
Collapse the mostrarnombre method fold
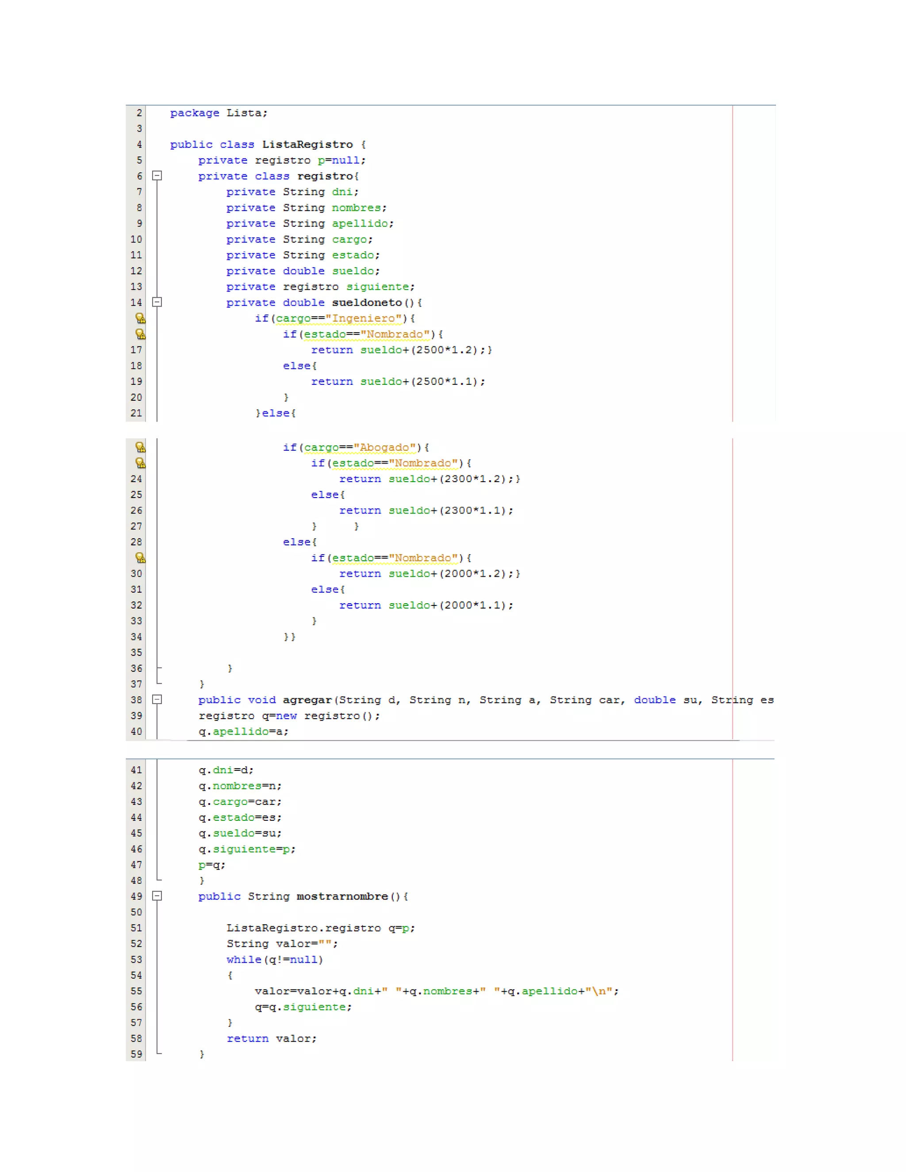[157, 896]
